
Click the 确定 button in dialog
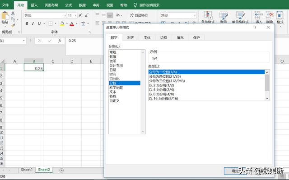pos(235,171)
